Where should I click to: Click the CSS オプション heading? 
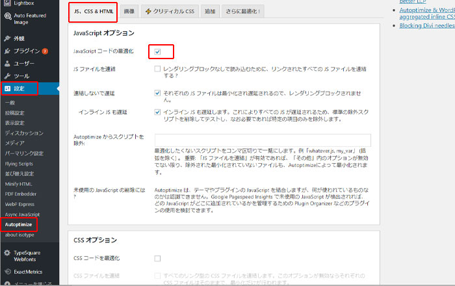pyautogui.click(x=95, y=240)
